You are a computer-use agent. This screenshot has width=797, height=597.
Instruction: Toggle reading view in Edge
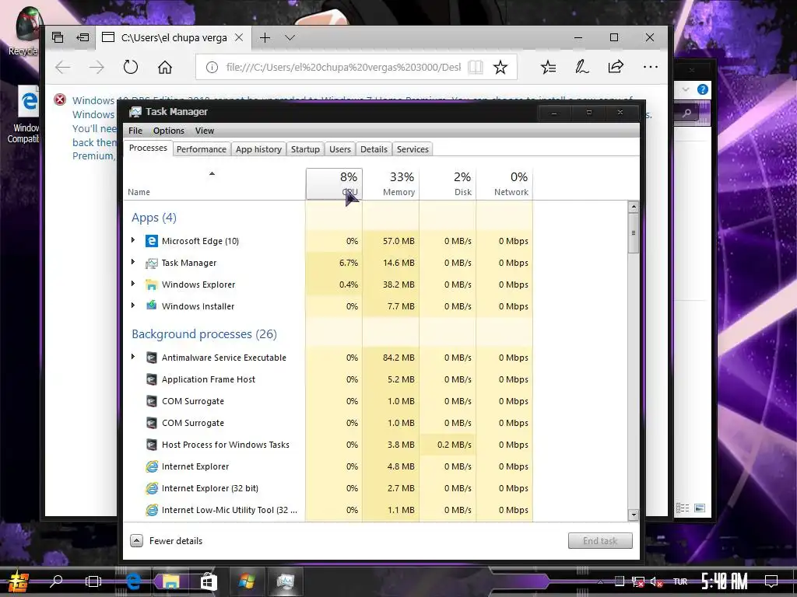(x=476, y=67)
